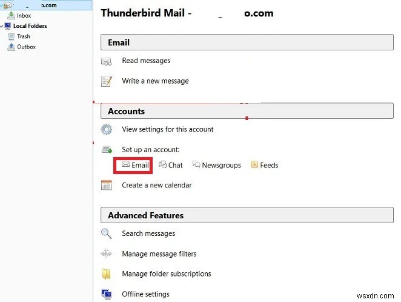Click the Set up an account icon
The width and height of the screenshot is (401, 302).
pos(107,149)
